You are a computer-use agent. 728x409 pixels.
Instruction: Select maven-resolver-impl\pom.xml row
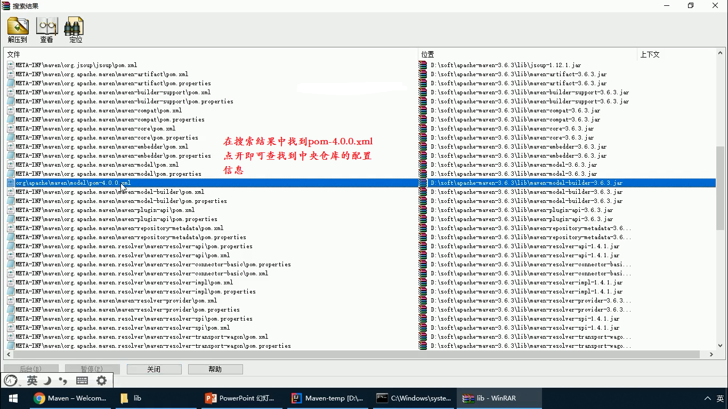pyautogui.click(x=360, y=282)
